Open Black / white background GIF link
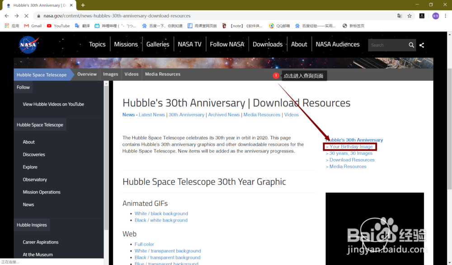This screenshot has width=452, height=265. (161, 220)
